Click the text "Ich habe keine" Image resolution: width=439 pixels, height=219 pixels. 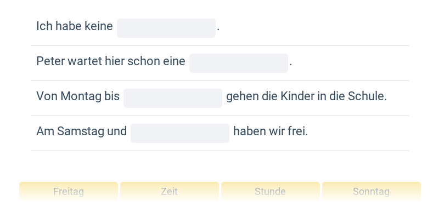[x=75, y=26]
